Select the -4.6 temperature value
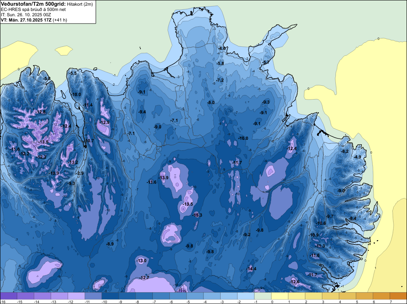This screenshot has height=304, width=407. 222,48
